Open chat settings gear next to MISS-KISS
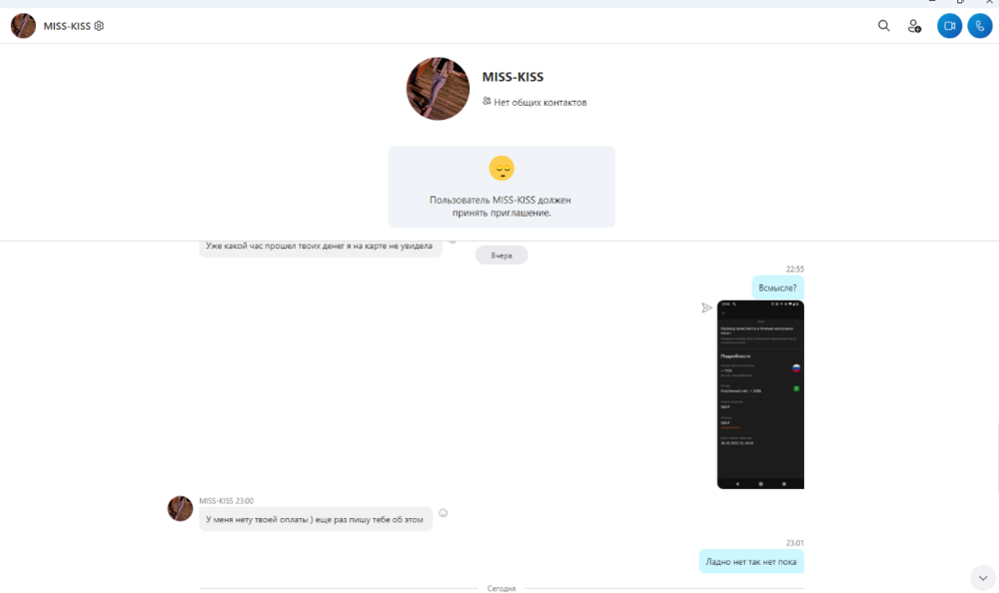Image resolution: width=999 pixels, height=593 pixels. 99,26
